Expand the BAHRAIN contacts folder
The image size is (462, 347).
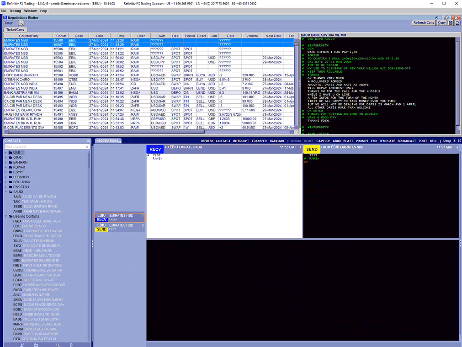tap(5, 162)
